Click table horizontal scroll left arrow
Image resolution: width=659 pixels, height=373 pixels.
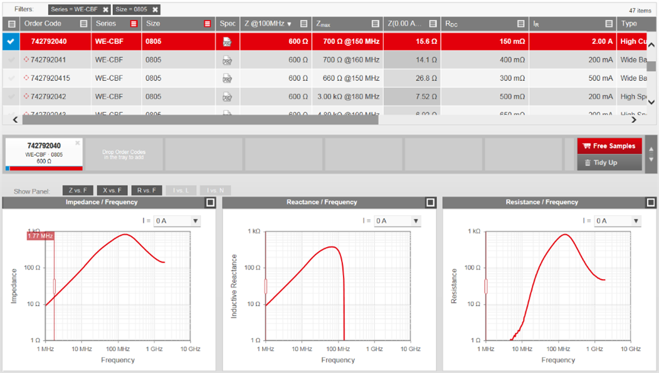click(16, 120)
